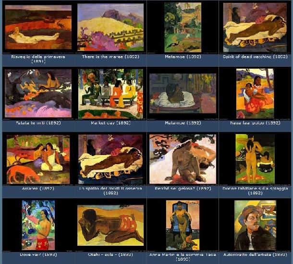Open Spirit of dead watching thumbnail
Viewport: 293px width, 264px height.
[x=255, y=27]
